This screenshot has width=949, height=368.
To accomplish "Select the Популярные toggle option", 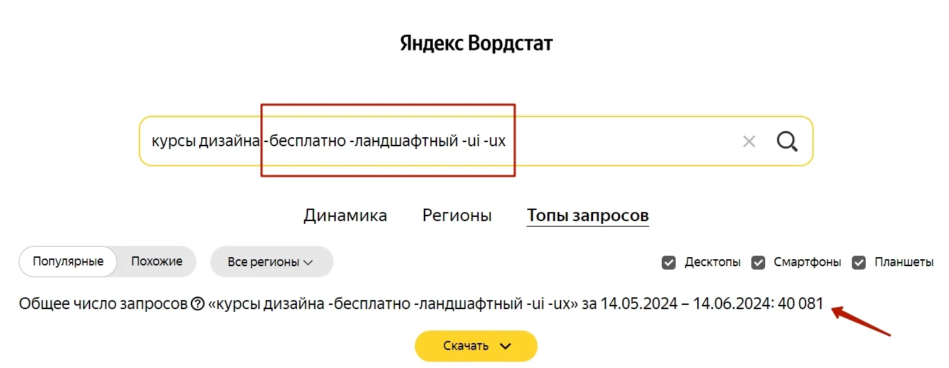I will [68, 261].
